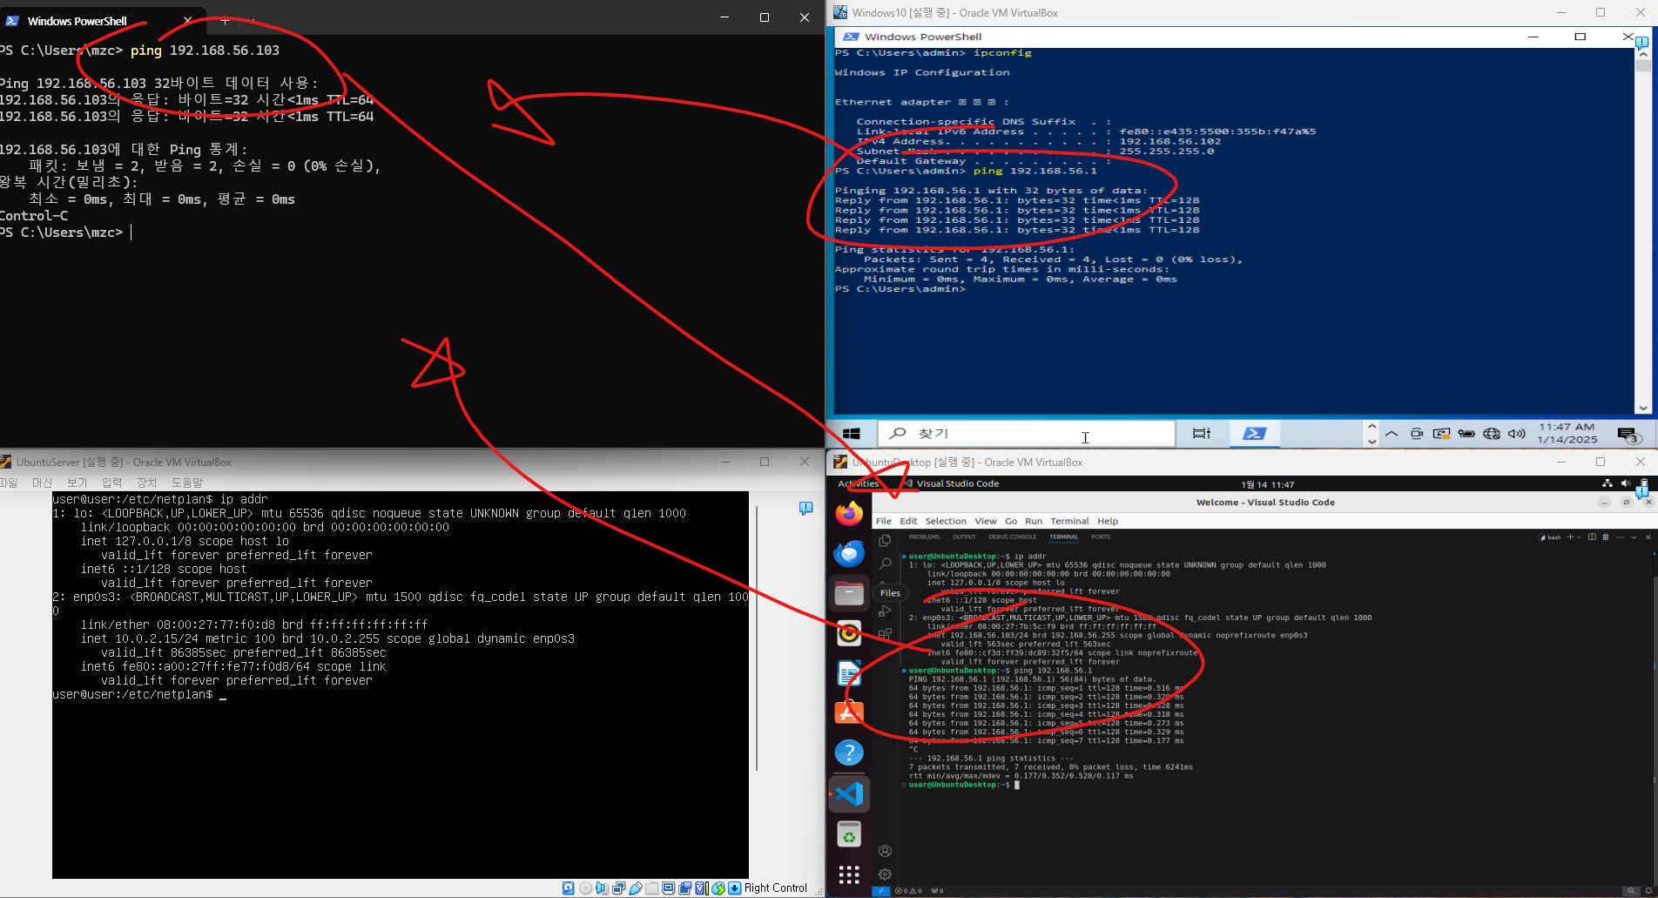Open Firefox from the Ubuntu dock
This screenshot has height=898, width=1658.
coord(849,514)
